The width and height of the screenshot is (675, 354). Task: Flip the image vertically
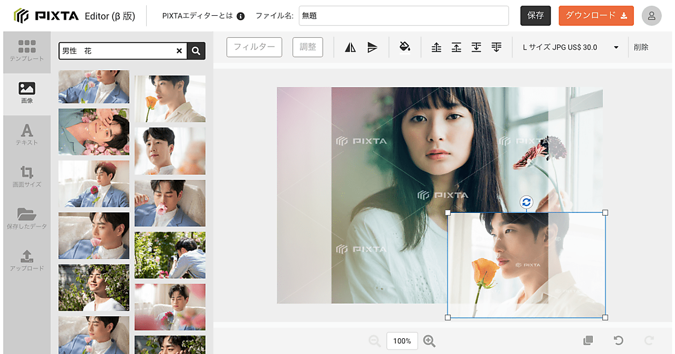(x=372, y=47)
